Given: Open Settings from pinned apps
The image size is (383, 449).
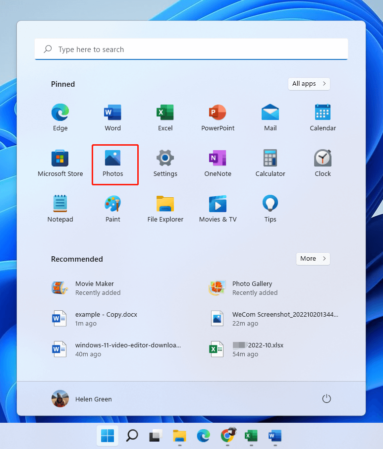Looking at the screenshot, I should point(165,163).
